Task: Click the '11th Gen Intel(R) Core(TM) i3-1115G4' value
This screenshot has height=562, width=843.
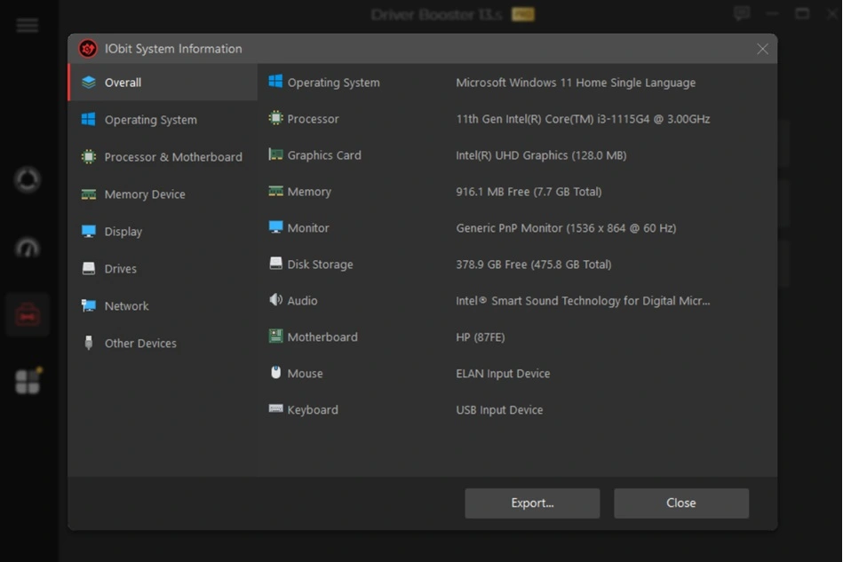Action: pyautogui.click(x=583, y=119)
